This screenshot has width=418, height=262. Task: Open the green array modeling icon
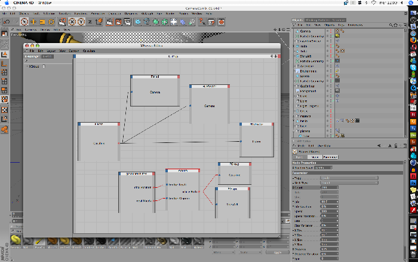pyautogui.click(x=165, y=22)
